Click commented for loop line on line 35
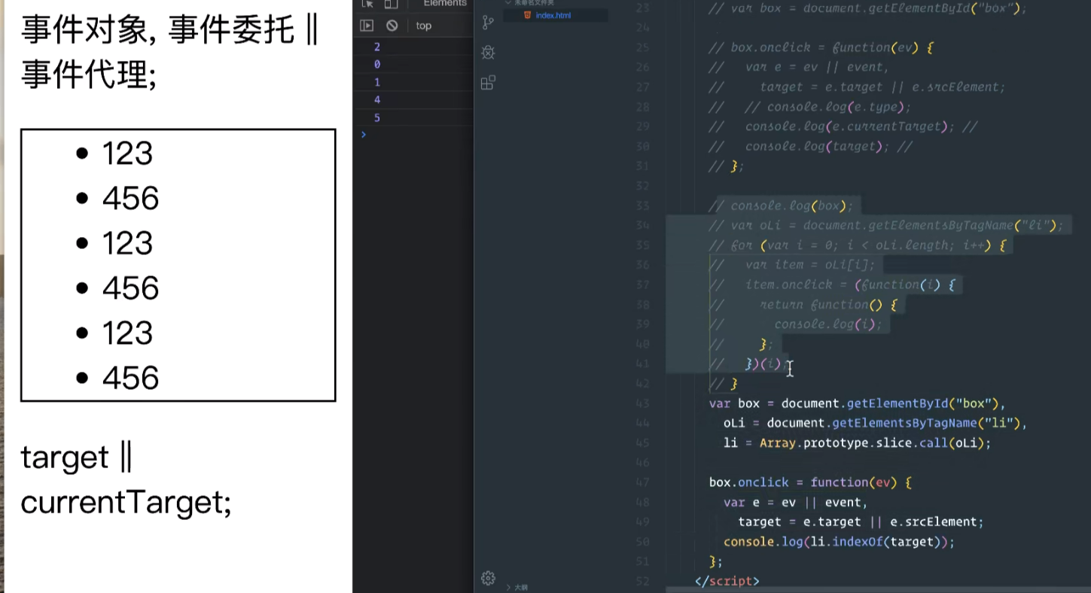This screenshot has height=593, width=1091. pyautogui.click(x=858, y=245)
